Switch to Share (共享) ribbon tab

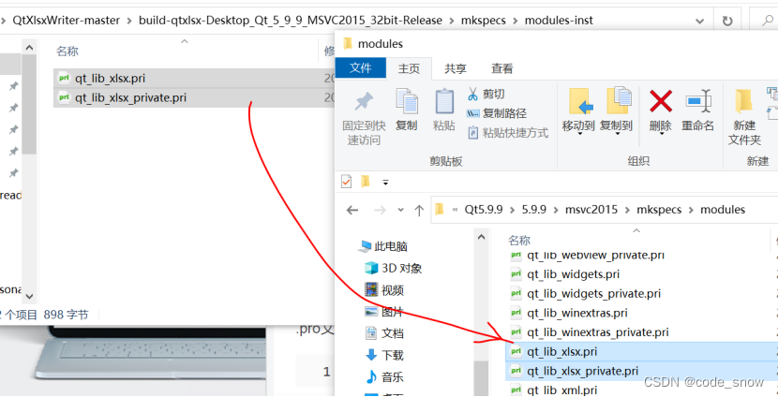point(456,68)
